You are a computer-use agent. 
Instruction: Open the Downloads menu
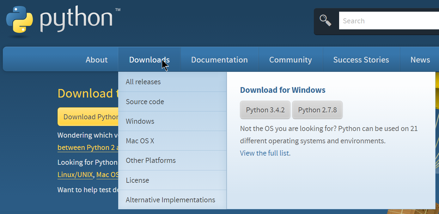149,59
